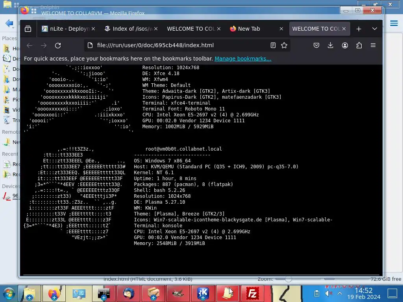Open the package box taskbar icon
Image resolution: width=403 pixels, height=302 pixels.
(153, 293)
